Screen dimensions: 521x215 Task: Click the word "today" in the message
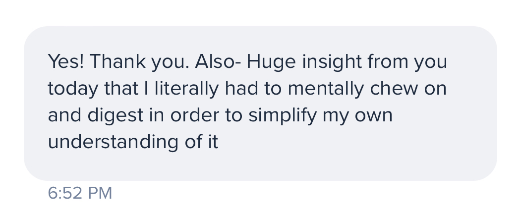[x=71, y=89]
